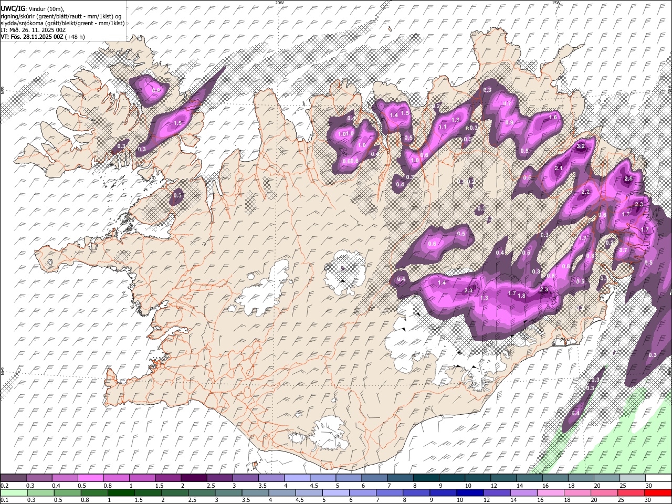This screenshot has height=504, width=672.
Task: Click the snow legend swatch labeled 0.2
Action: [13, 478]
